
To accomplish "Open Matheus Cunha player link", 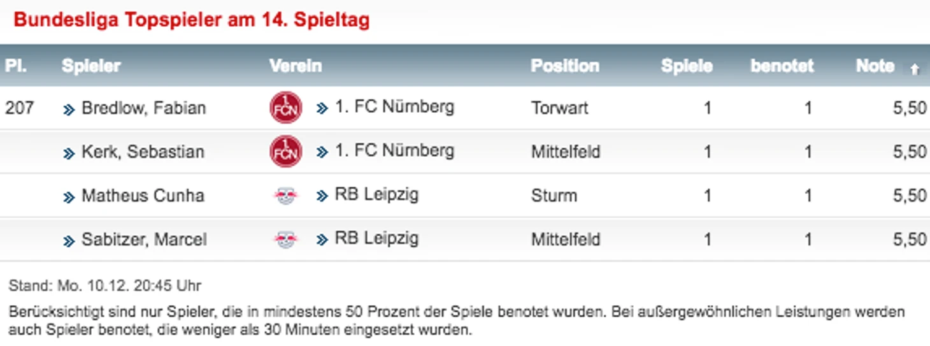I will (x=143, y=196).
